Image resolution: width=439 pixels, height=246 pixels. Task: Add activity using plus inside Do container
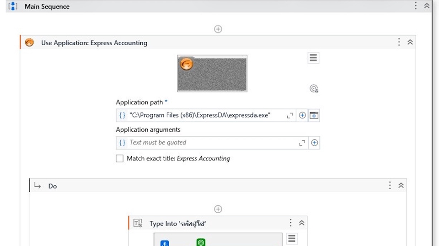218,209
